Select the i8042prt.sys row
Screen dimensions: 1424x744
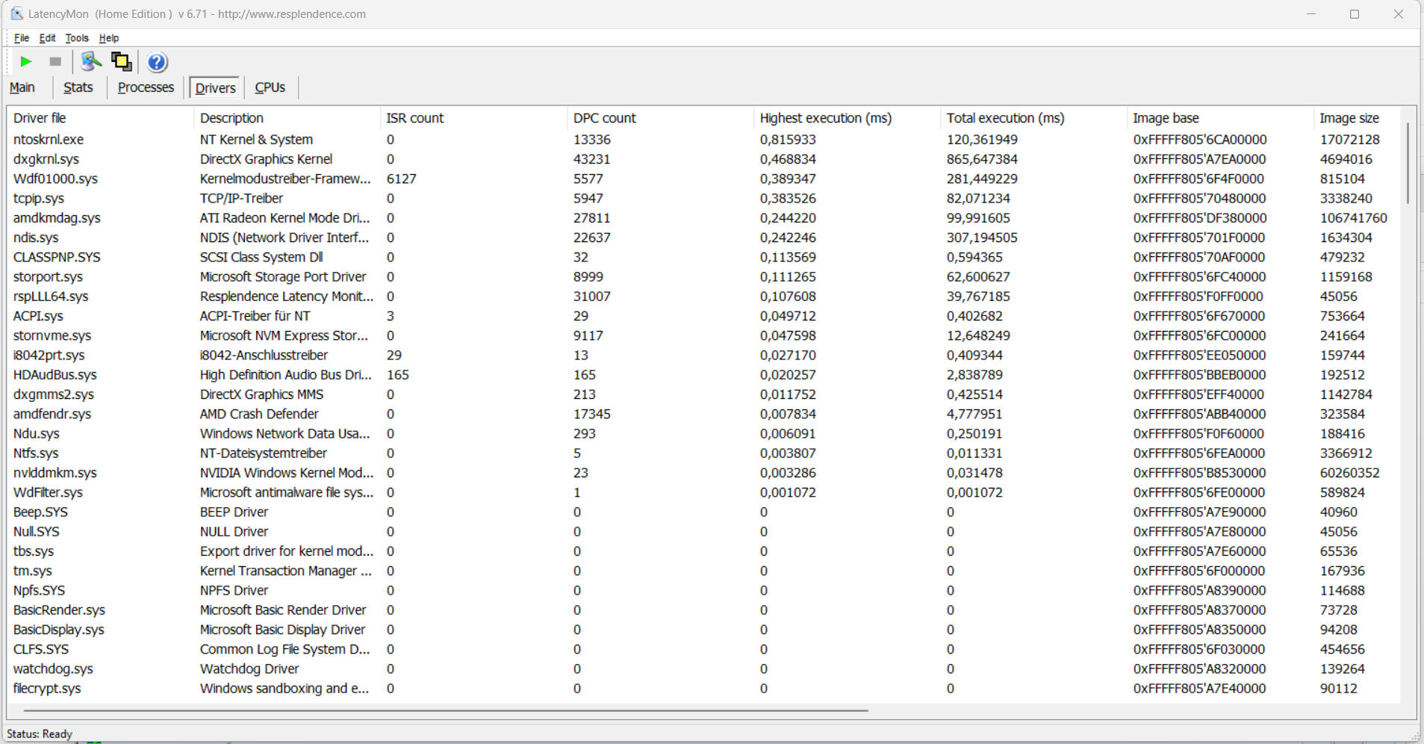point(703,356)
